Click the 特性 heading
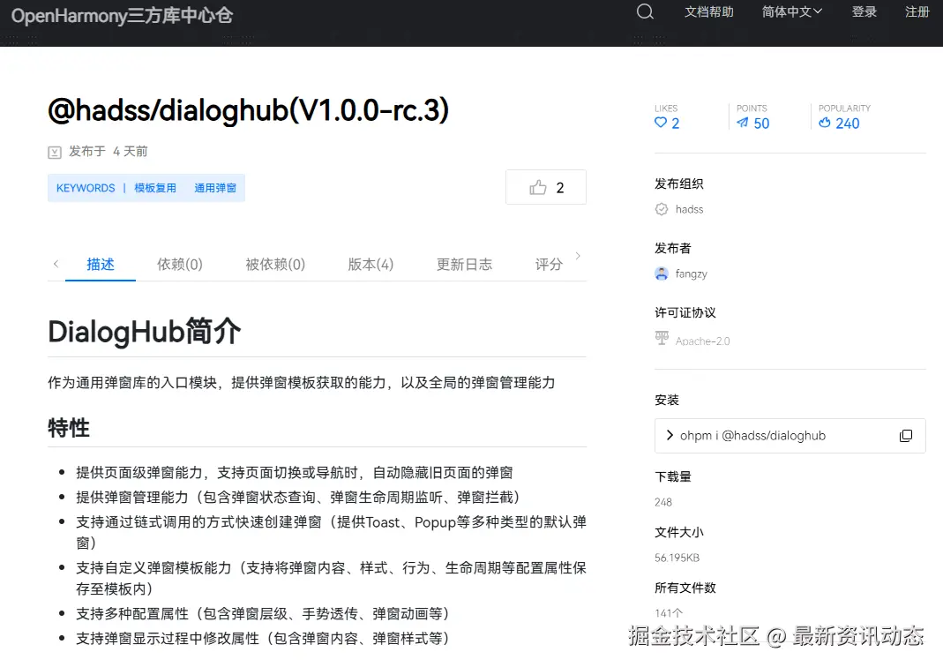Screen dimensions: 943x667 click(x=69, y=428)
